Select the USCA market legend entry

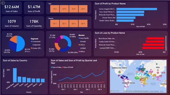pos(82,45)
